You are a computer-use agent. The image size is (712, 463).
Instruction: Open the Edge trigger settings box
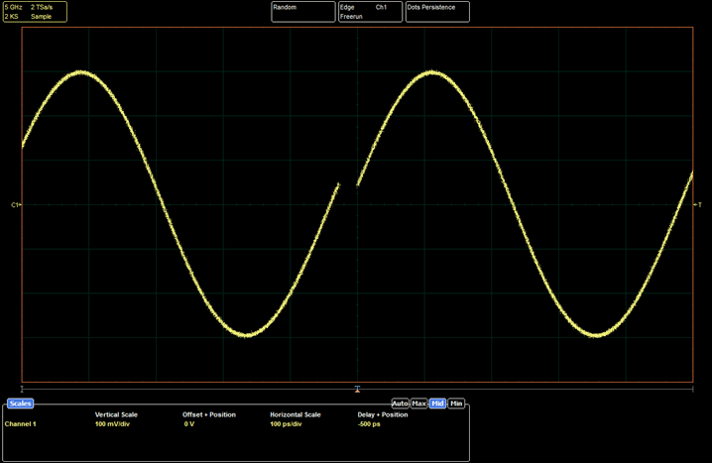pos(369,11)
